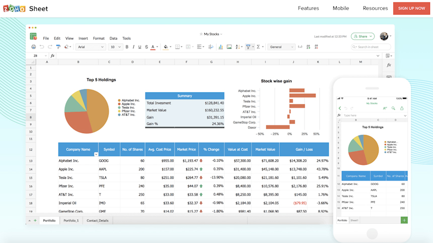The image size is (433, 243).
Task: Select the Sheet1 tab on the phone
Action: 354,220
